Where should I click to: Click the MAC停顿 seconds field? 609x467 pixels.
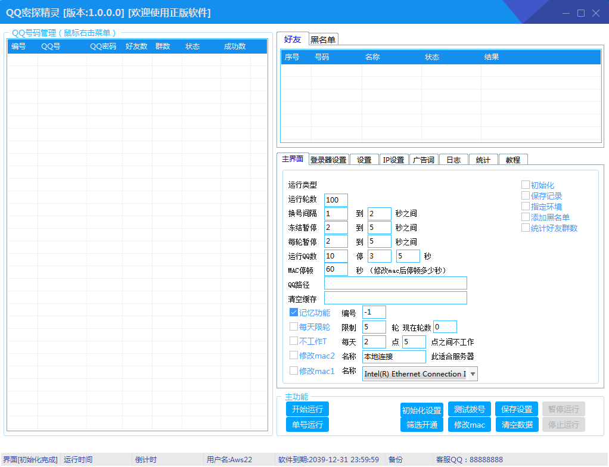(336, 269)
